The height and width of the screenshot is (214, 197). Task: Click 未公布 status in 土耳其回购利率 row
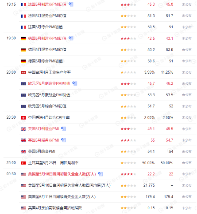click(x=186, y=163)
